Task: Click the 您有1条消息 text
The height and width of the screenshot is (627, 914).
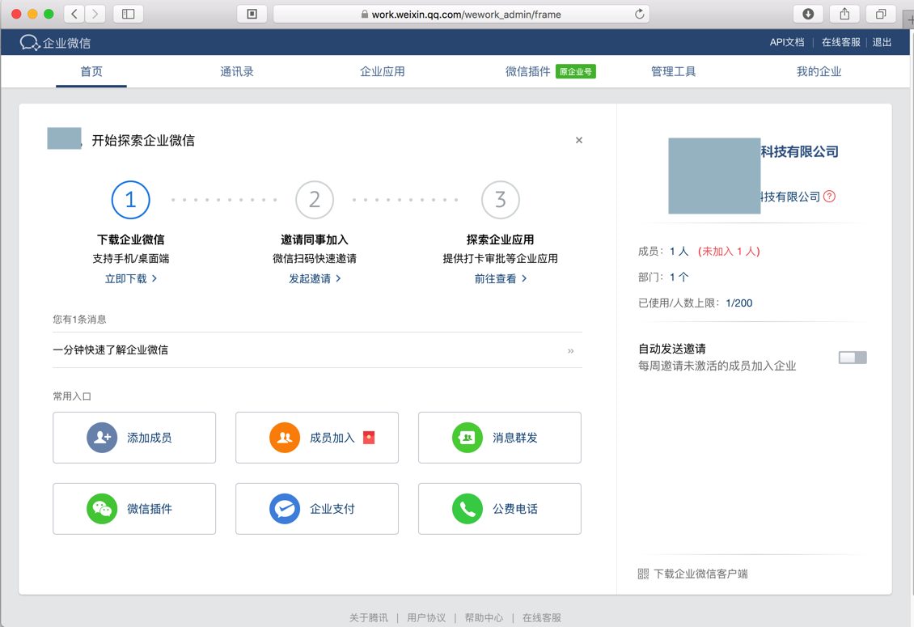Action: pyautogui.click(x=79, y=319)
